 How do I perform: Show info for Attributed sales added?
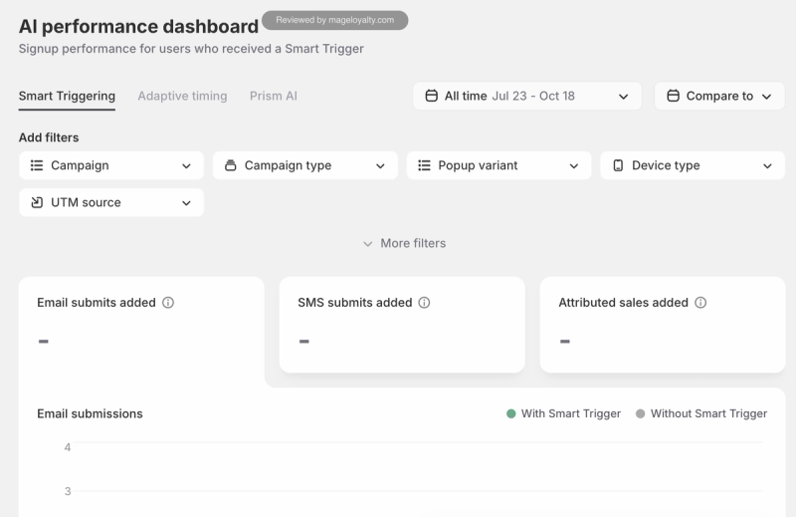click(700, 303)
